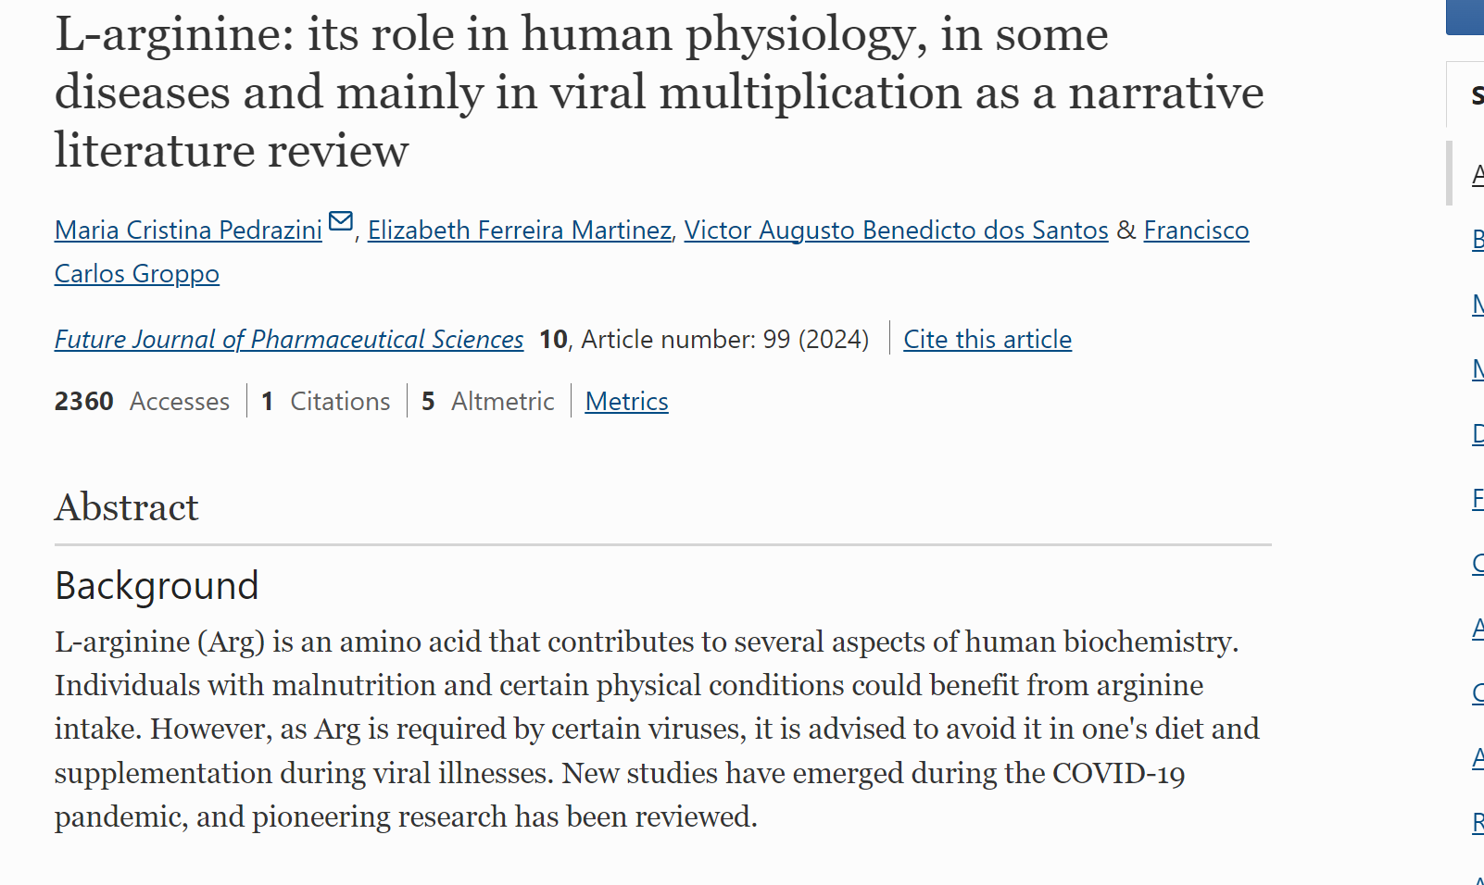Select the sidebar sections tab starting with S
Image resolution: width=1484 pixels, height=885 pixels.
click(x=1466, y=94)
